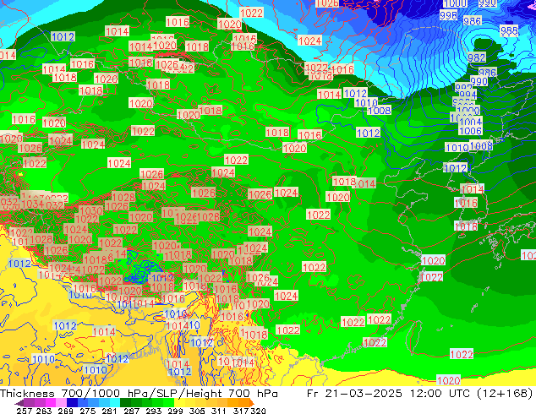Click the 269 legend value

[x=66, y=411]
